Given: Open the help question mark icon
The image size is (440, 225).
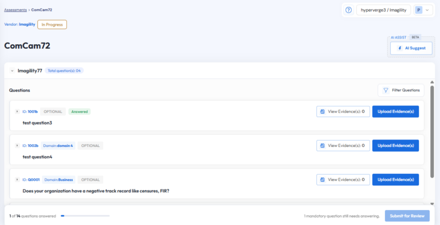Looking at the screenshot, I should 348,10.
